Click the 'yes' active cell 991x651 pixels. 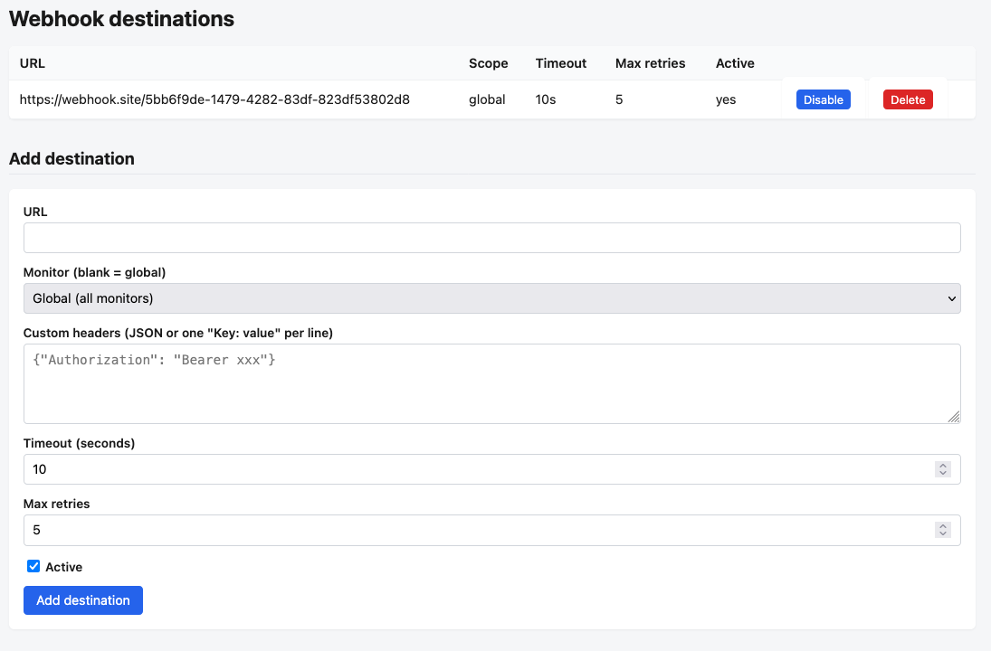click(x=726, y=99)
